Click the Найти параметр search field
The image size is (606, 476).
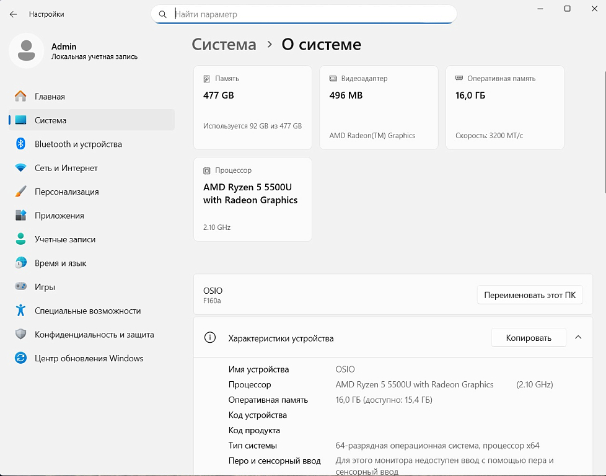[x=310, y=14]
